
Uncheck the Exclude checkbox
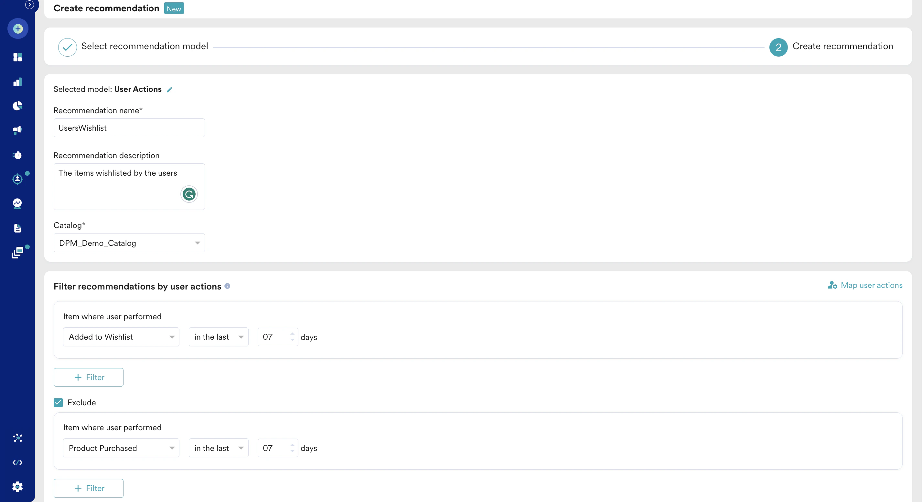[58, 402]
